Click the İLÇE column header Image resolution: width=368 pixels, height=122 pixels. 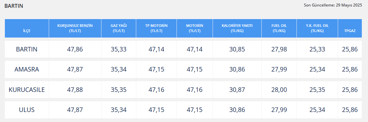27,28
